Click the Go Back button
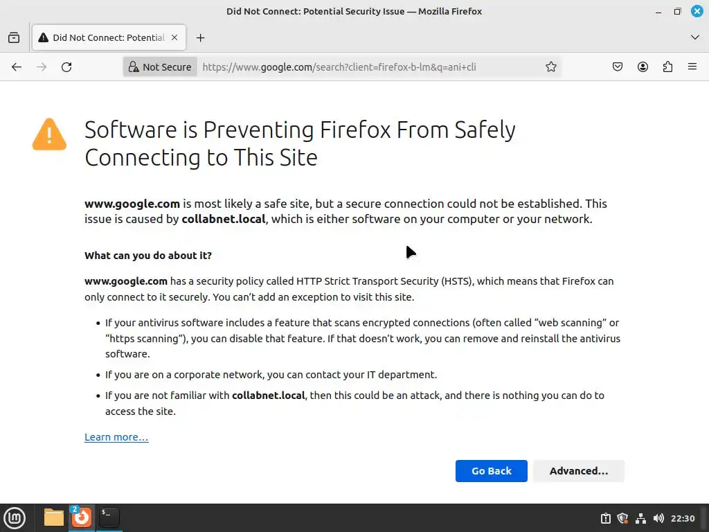The height and width of the screenshot is (532, 709). pyautogui.click(x=491, y=471)
